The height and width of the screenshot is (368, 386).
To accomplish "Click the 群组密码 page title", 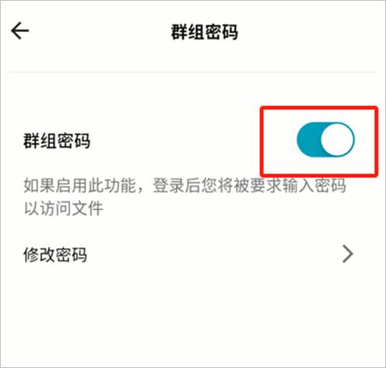I will tap(205, 32).
